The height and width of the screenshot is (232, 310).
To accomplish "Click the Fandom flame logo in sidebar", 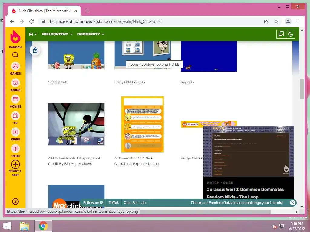I will coord(15,37).
